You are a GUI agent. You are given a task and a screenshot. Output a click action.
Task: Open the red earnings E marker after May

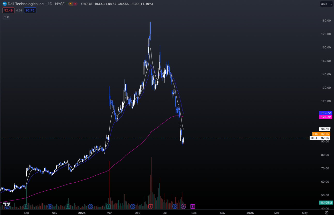[151, 206]
